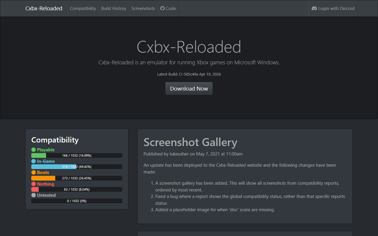Screen dimensions: 378x236
Task: Click the emulator description tagline
Action: 189,63
